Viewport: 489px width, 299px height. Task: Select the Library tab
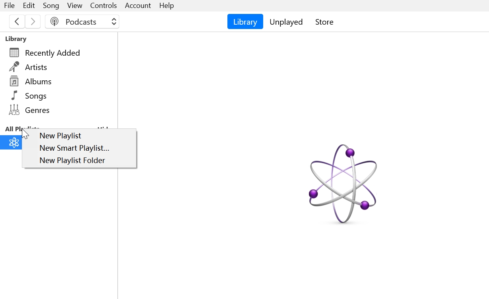tap(245, 22)
